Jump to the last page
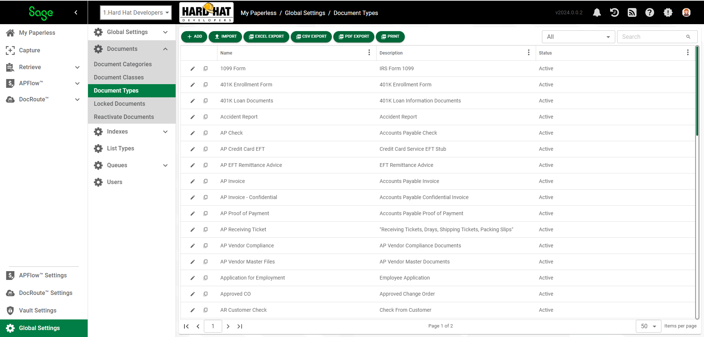 [240, 326]
